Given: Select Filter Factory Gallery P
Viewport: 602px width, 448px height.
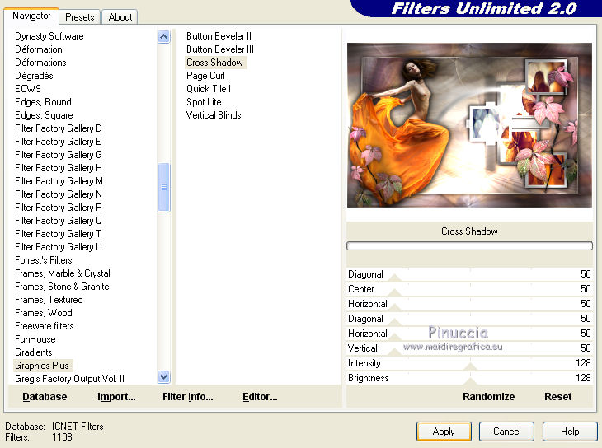Looking at the screenshot, I should click(x=59, y=208).
